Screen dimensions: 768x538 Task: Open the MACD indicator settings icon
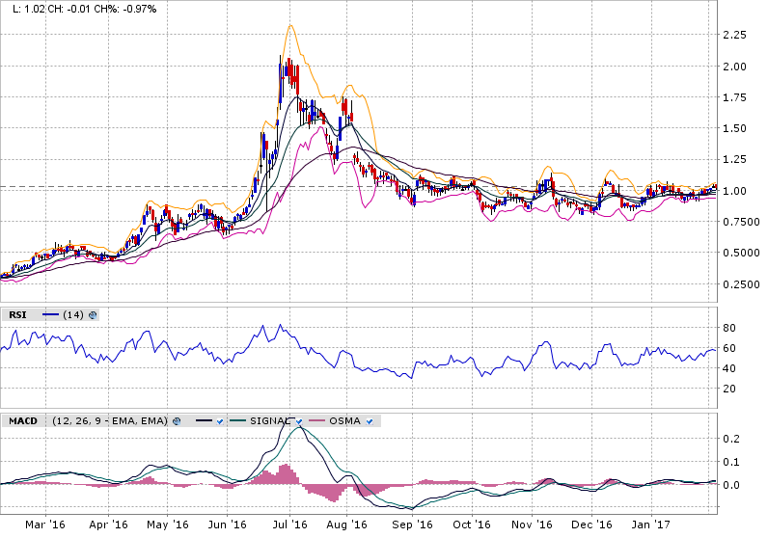tap(177, 421)
